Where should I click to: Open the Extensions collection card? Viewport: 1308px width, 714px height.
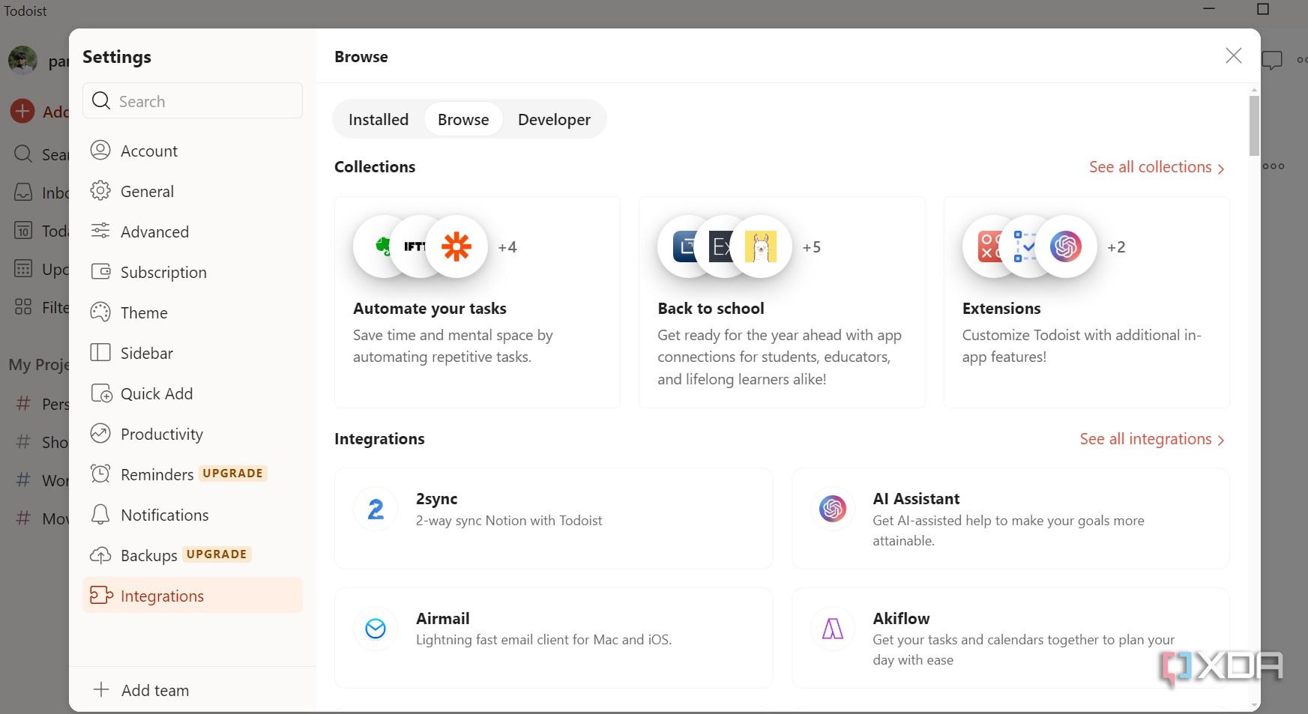[x=1085, y=302]
